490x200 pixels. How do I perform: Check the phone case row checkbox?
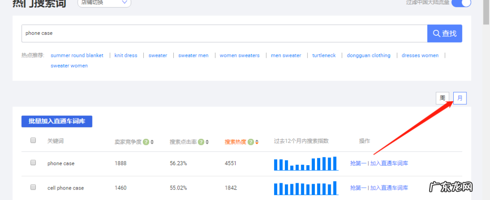click(x=33, y=163)
